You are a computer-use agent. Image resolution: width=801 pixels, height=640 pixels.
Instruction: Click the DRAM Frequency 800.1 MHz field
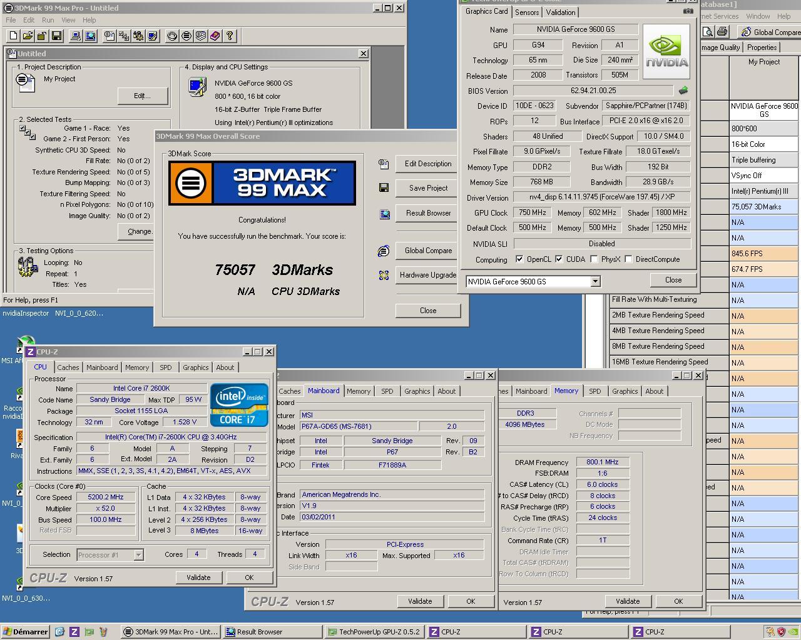[602, 462]
